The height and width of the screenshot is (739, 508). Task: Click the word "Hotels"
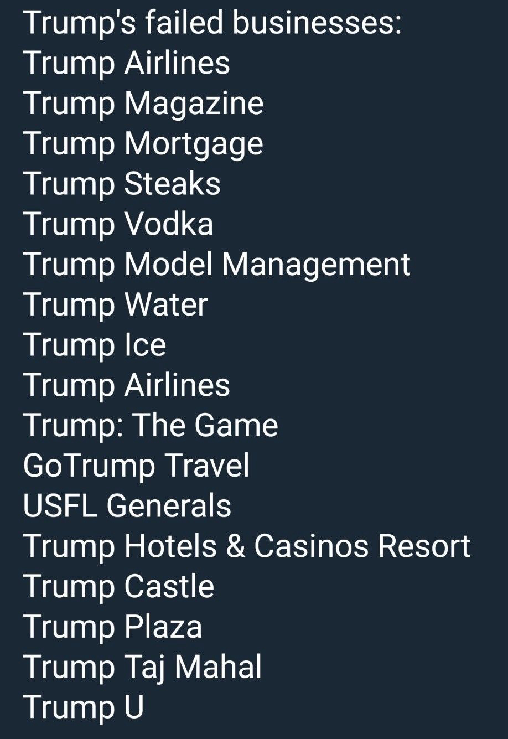[x=170, y=546]
